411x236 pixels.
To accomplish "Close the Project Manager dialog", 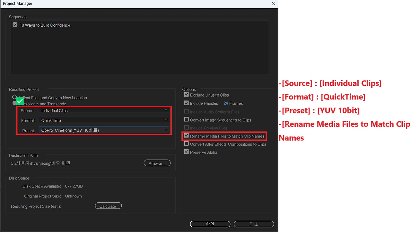I will point(273,4).
